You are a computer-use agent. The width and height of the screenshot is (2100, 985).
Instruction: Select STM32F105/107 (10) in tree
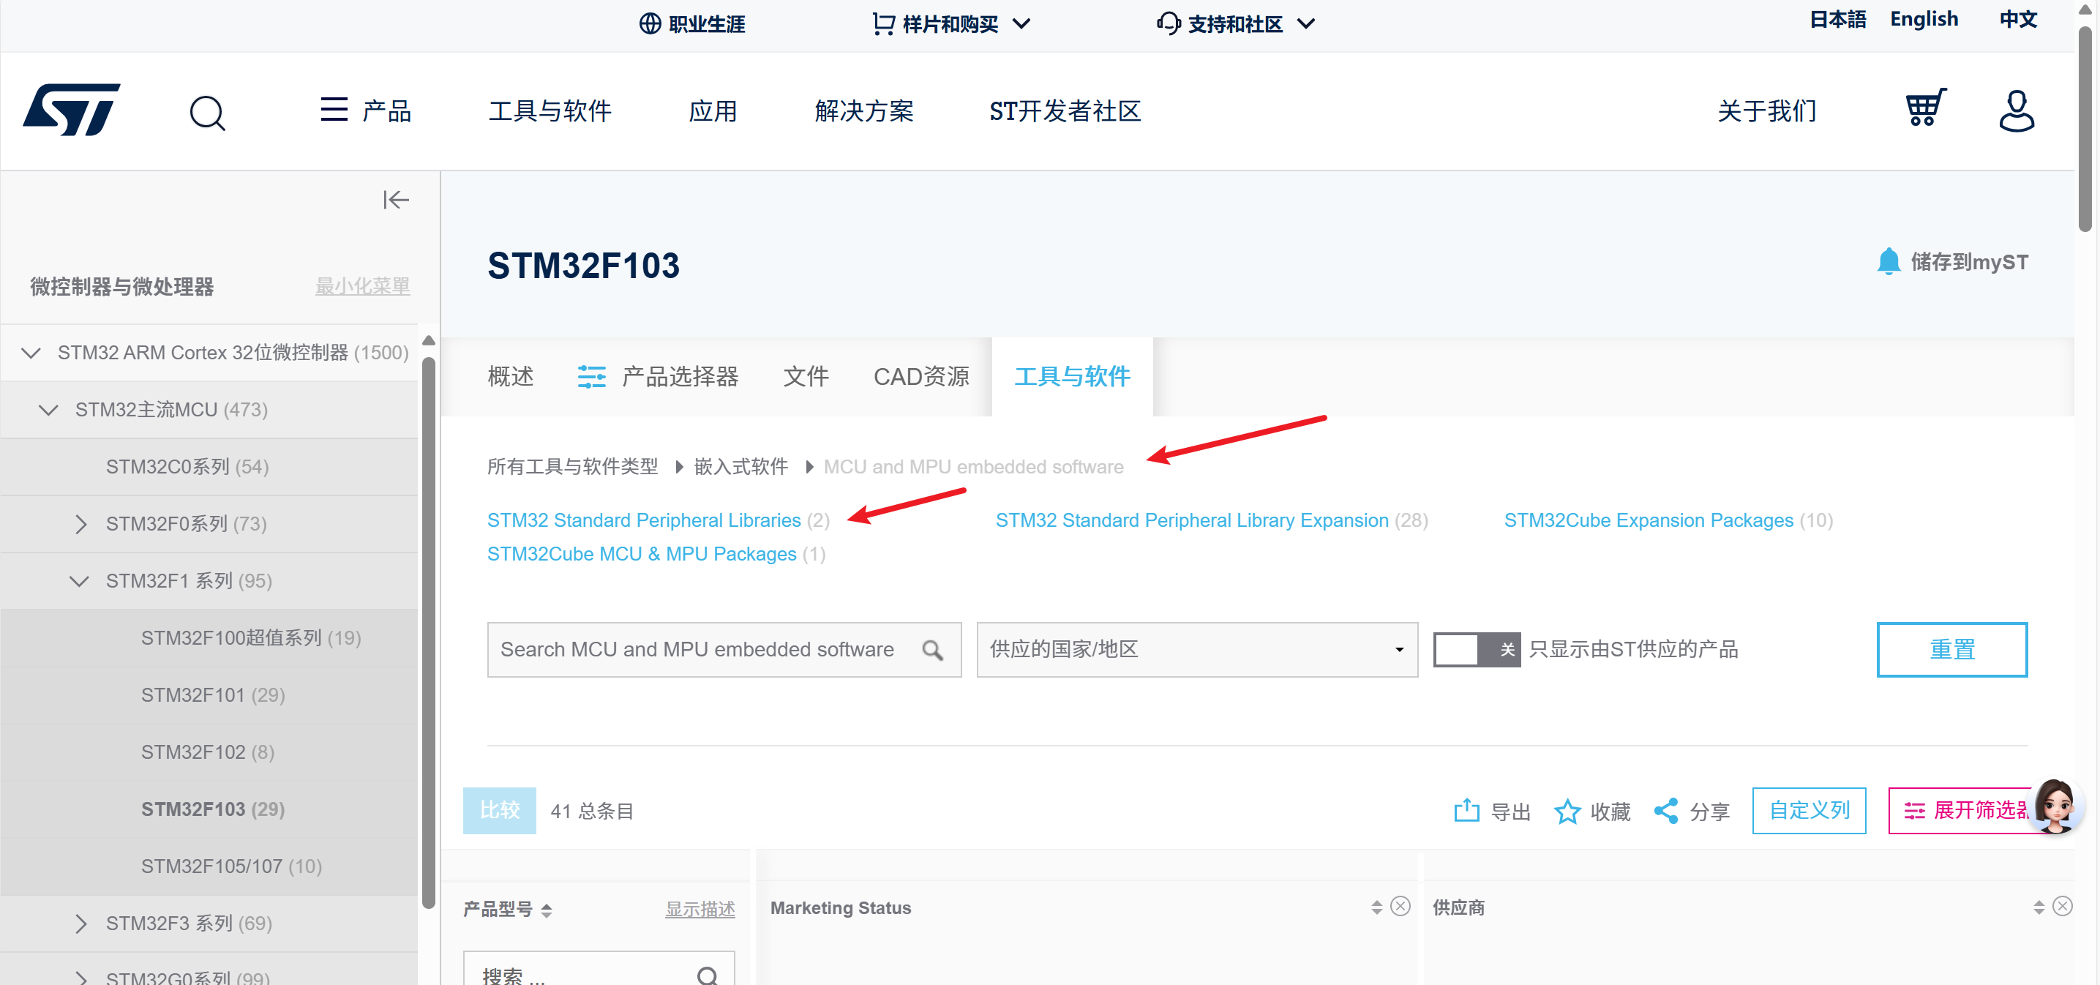230,866
